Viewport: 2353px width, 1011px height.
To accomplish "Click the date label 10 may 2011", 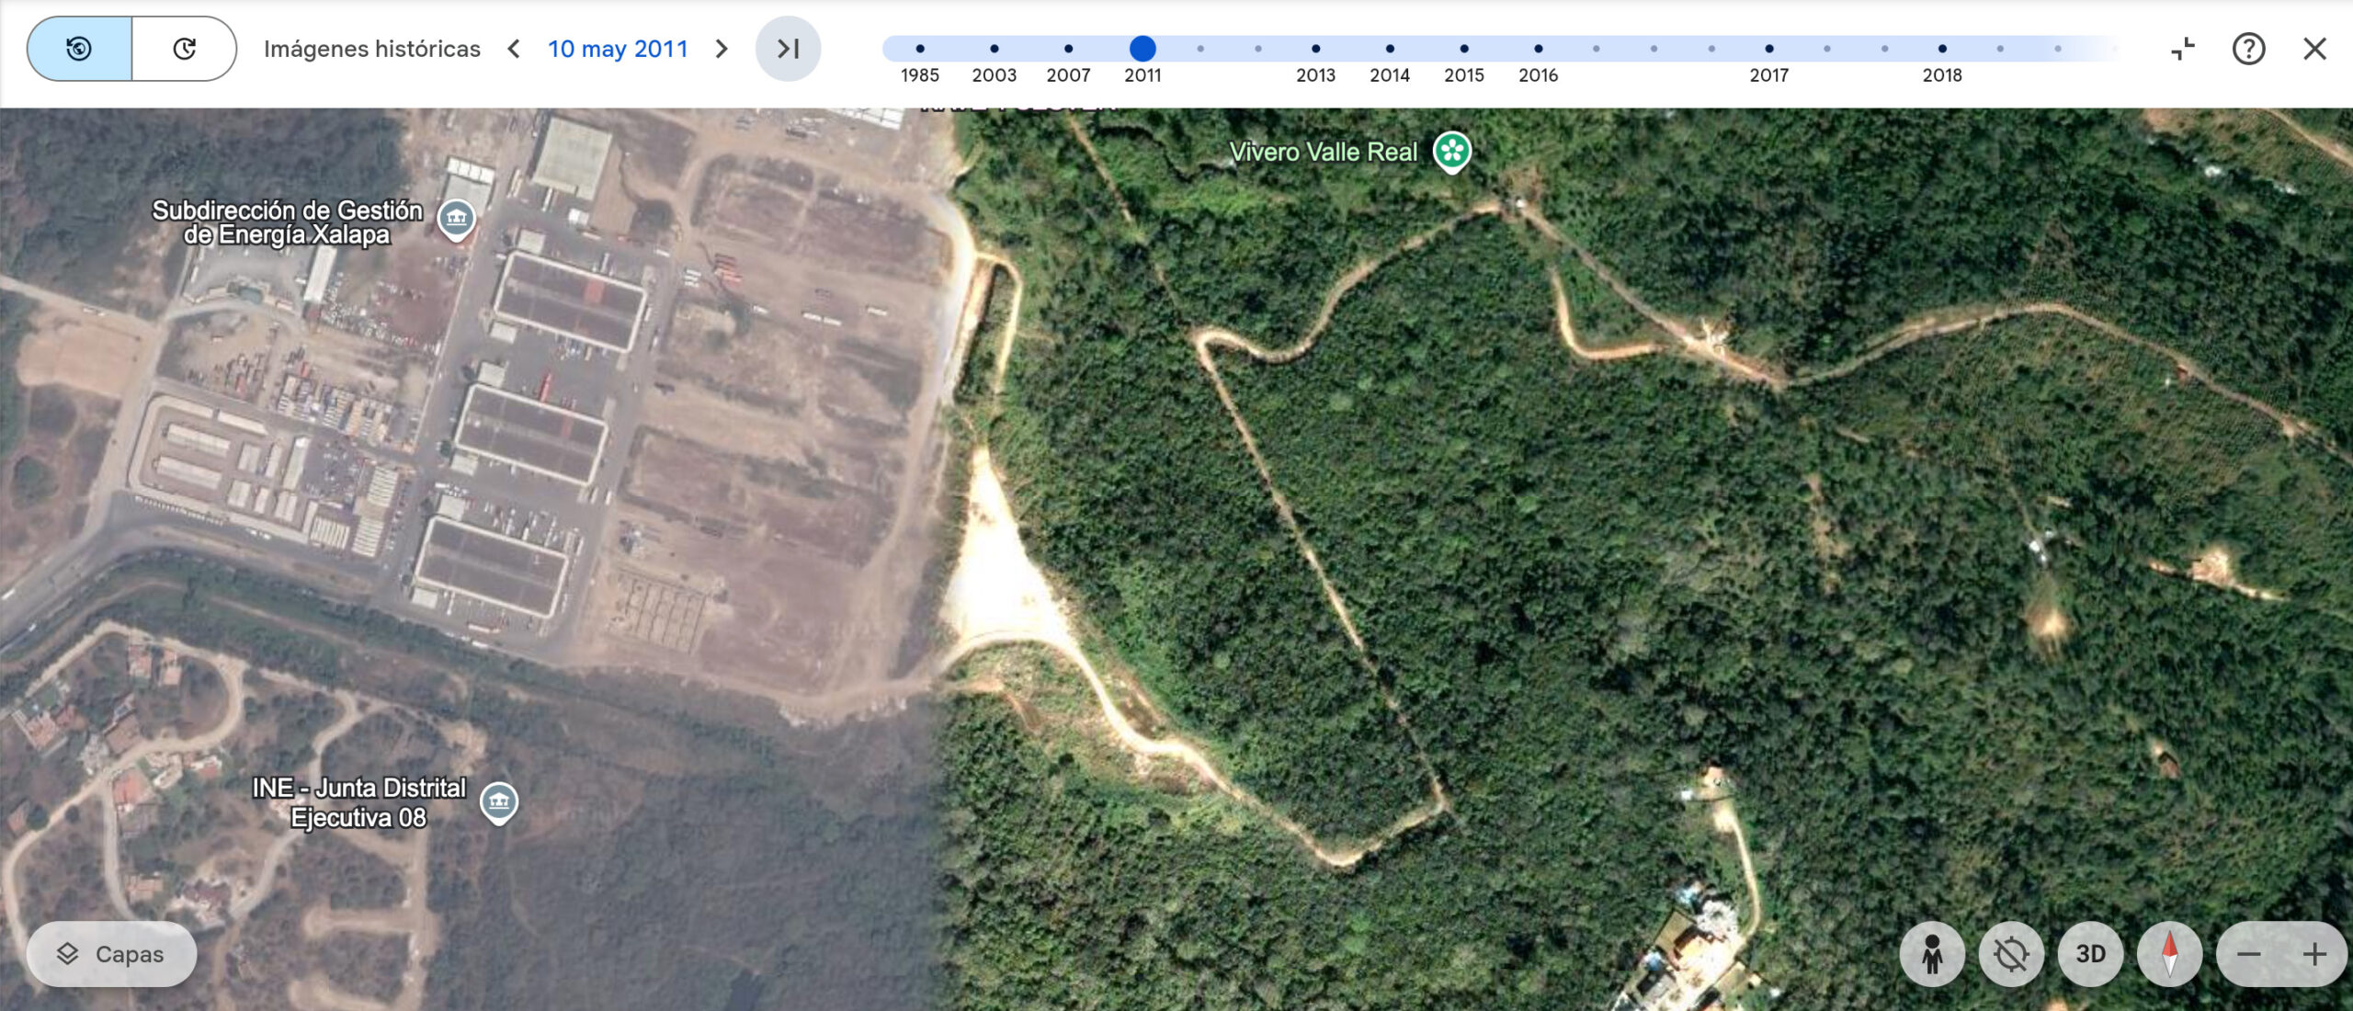I will point(618,49).
